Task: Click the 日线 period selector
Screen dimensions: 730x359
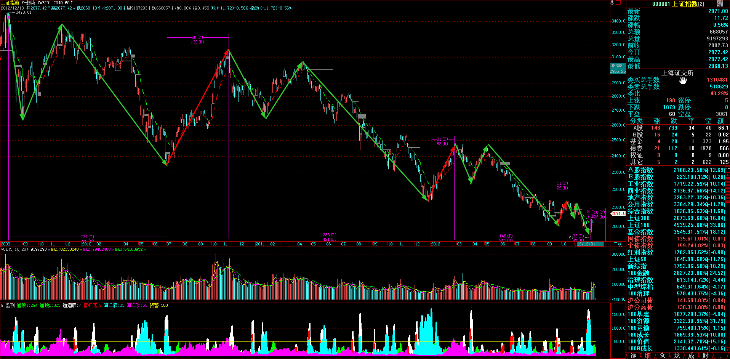Action: [618, 244]
